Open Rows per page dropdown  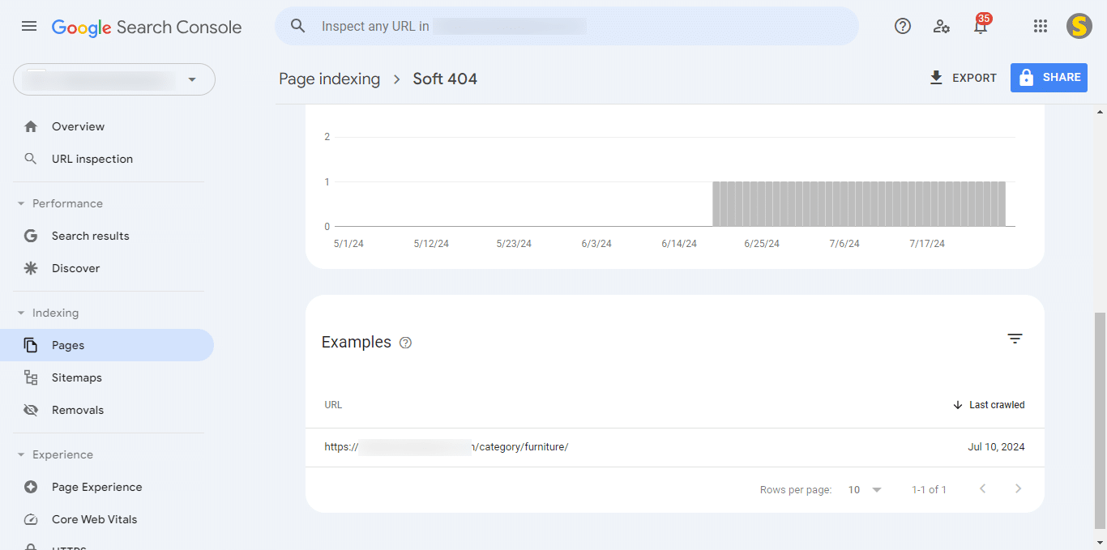coord(865,489)
